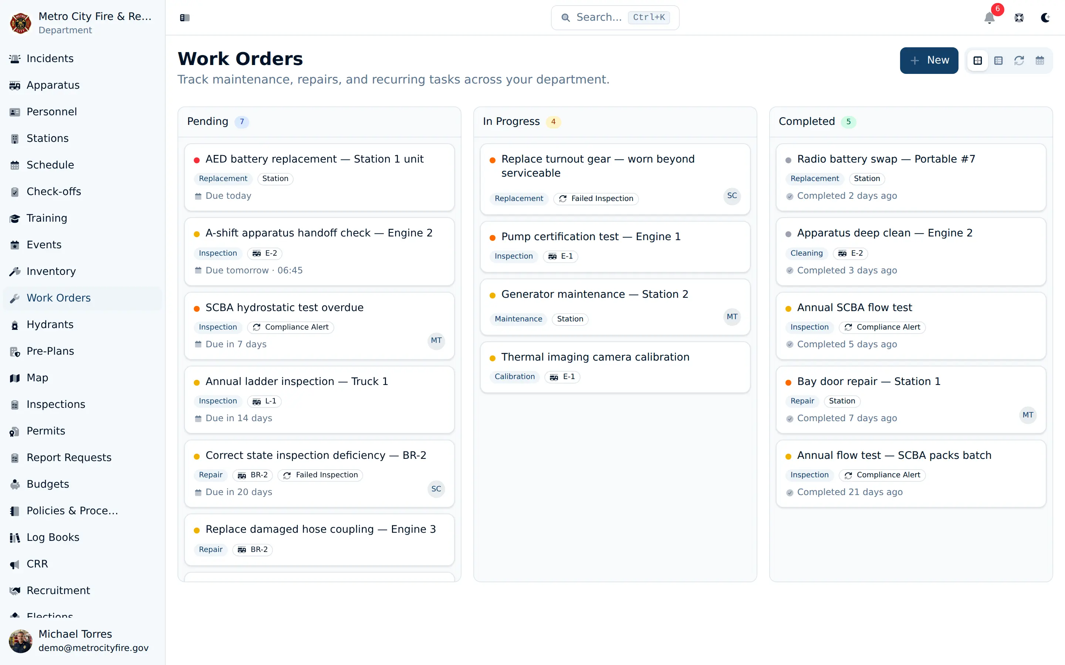1065x665 pixels.
Task: Open the notifications bell
Action: tap(989, 18)
